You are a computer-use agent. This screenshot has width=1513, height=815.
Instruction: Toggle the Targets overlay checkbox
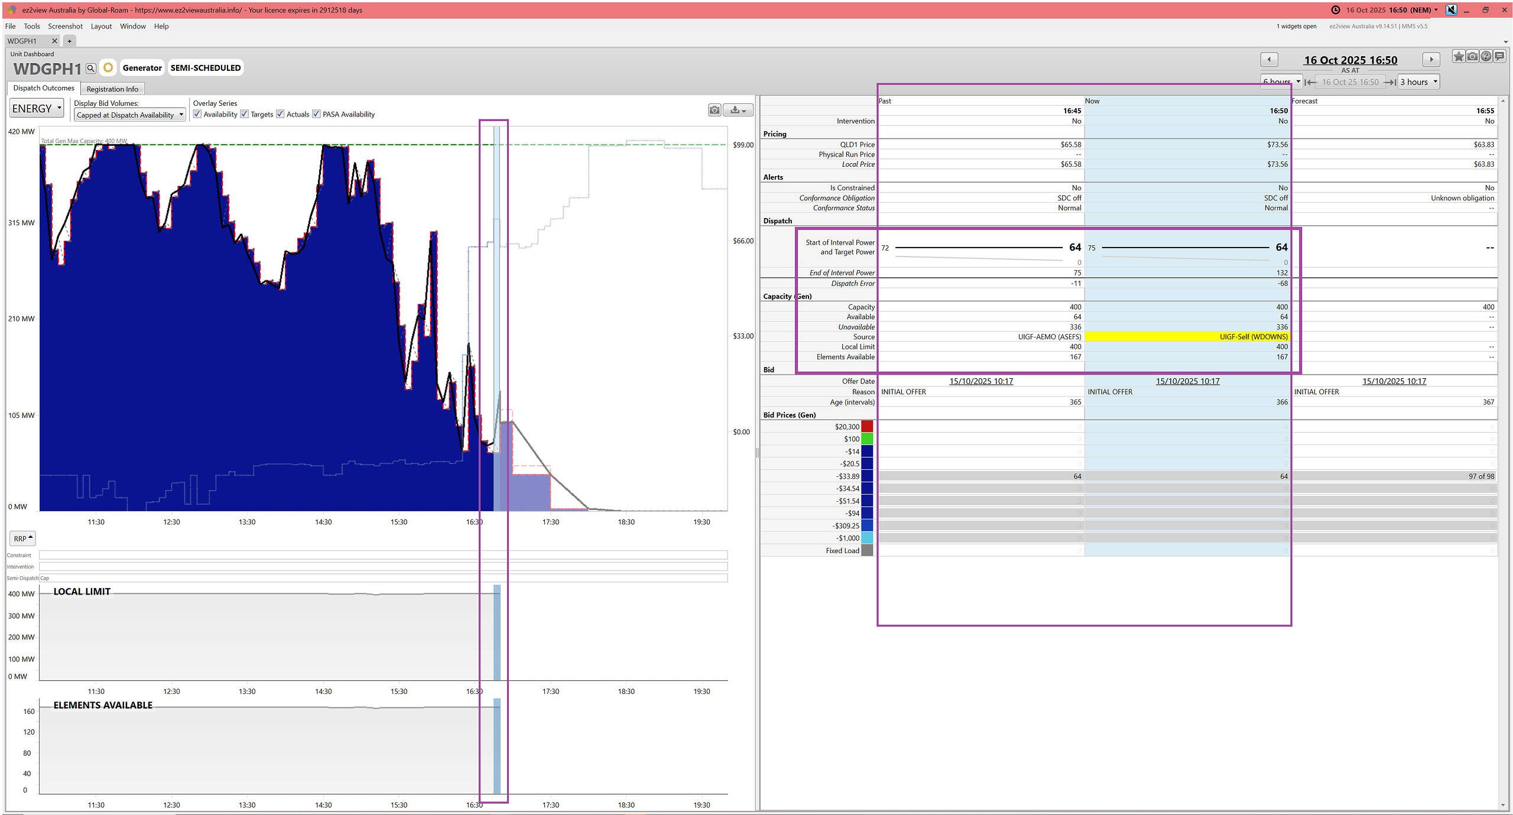[245, 114]
